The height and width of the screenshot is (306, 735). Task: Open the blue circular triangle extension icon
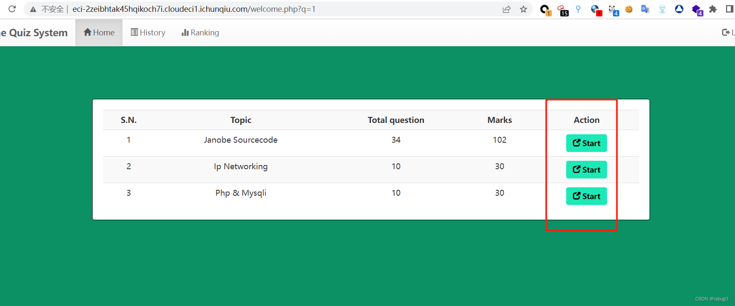679,9
